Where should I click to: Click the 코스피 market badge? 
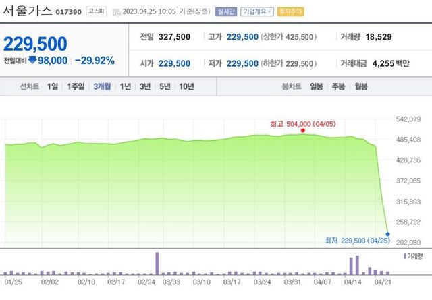tap(95, 12)
